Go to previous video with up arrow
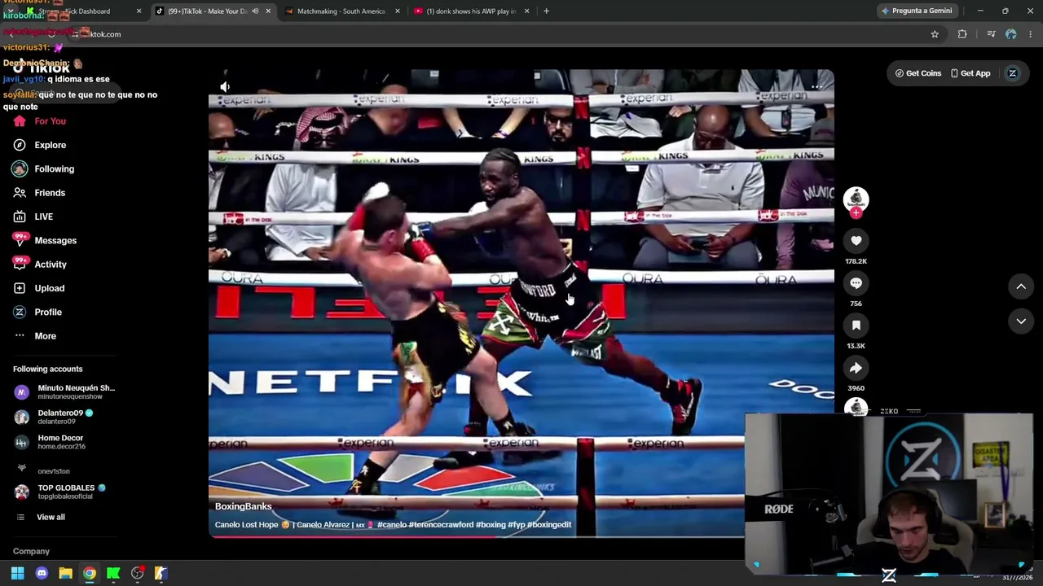Viewport: 1043px width, 586px height. click(1021, 286)
